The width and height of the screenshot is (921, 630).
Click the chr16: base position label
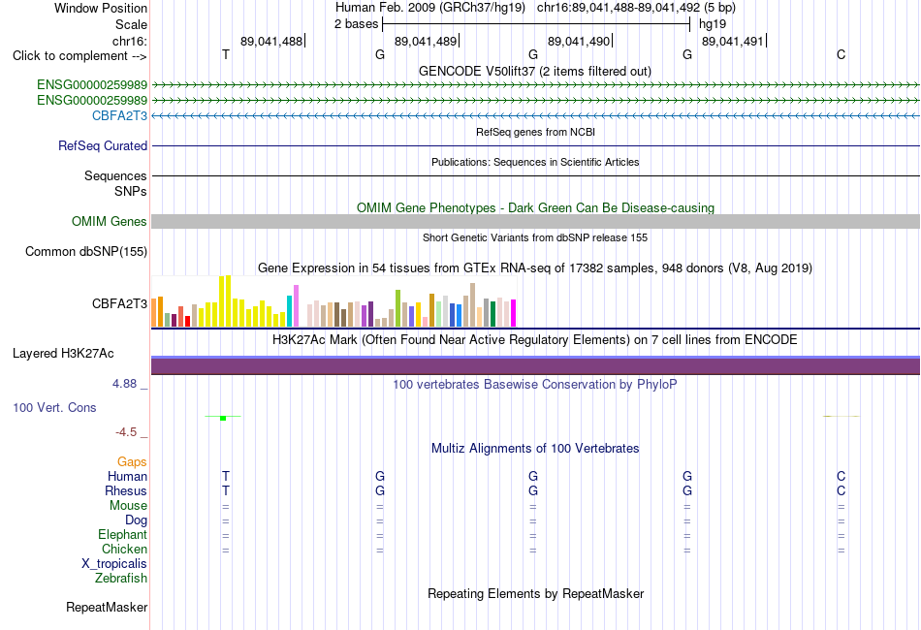click(130, 41)
